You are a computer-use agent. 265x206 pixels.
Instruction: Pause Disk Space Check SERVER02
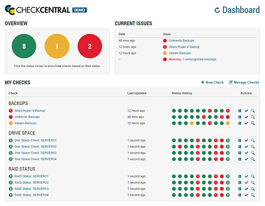click(240, 147)
